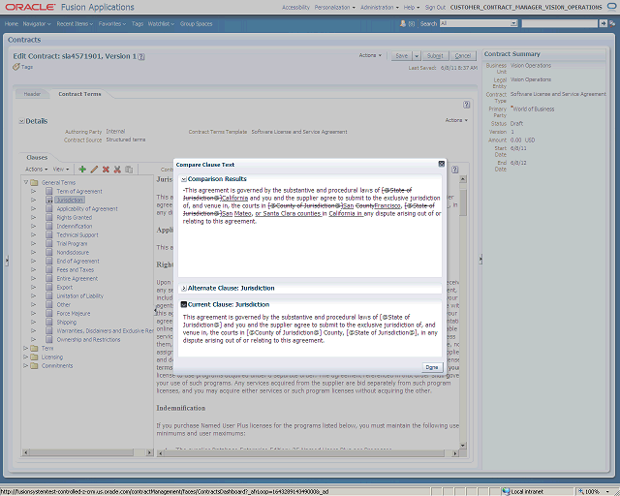Click the left pane collapse arrow handle
This screenshot has height=496, width=620.
(7, 261)
